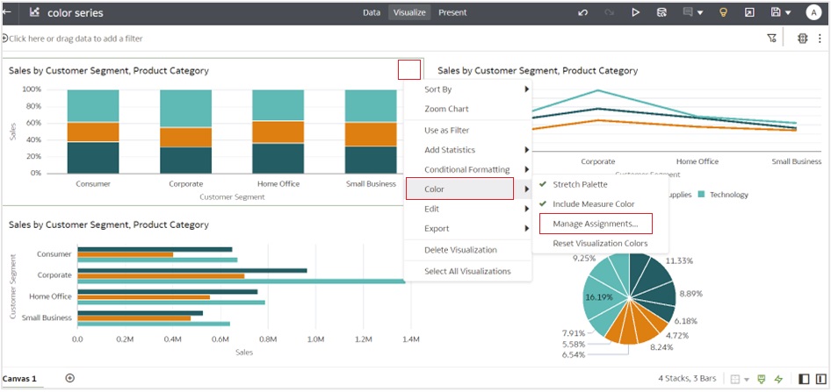Open the filter bar funnel icon
The image size is (831, 392).
click(x=771, y=39)
